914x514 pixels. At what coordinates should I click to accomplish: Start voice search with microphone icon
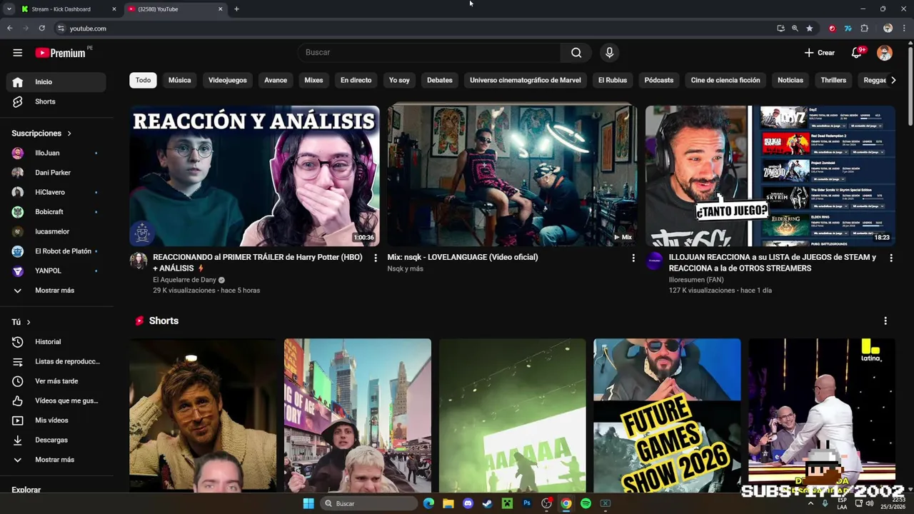(x=609, y=53)
